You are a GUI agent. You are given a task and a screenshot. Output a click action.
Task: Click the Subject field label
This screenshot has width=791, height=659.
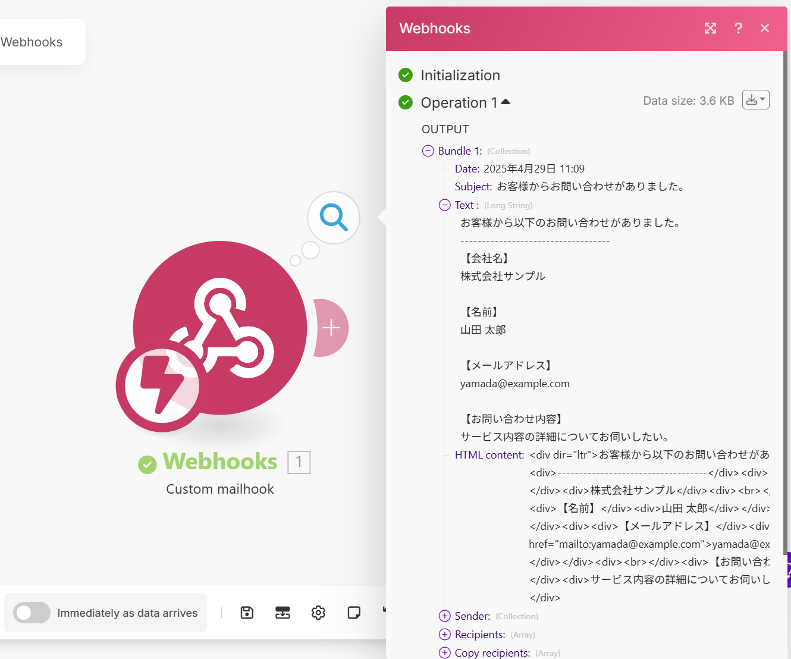473,187
